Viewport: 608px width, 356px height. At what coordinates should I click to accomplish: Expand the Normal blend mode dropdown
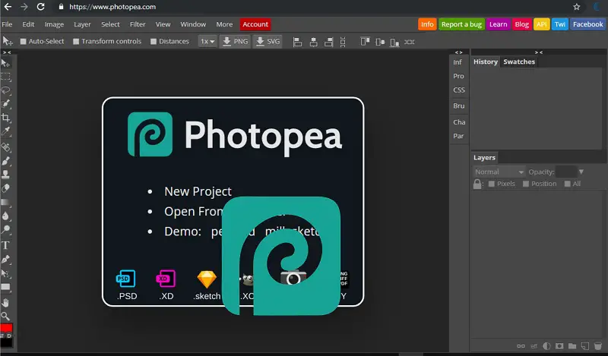click(499, 172)
